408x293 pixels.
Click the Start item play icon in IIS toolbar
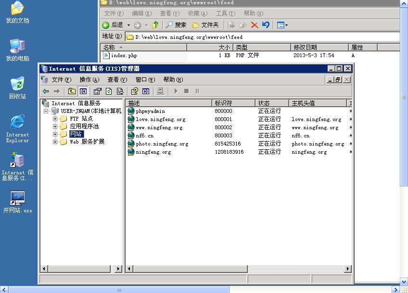176,91
